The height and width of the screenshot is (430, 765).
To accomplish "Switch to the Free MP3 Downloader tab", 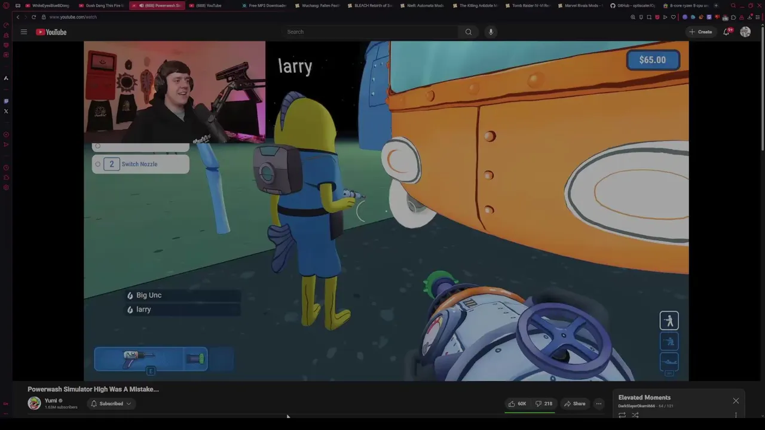I will tap(264, 5).
